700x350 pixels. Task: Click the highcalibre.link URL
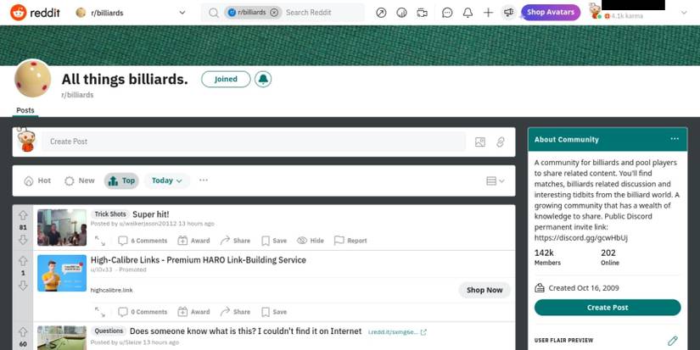pyautogui.click(x=112, y=291)
